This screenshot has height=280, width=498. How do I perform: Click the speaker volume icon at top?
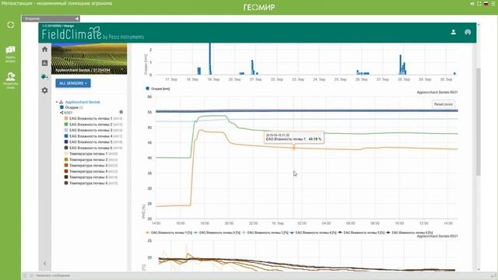(472, 3)
